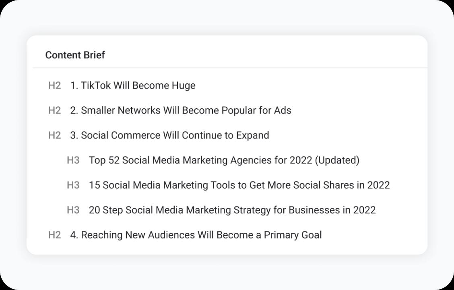Click H2 tag beside Reaching New Audiences
The image size is (454, 290).
click(54, 235)
